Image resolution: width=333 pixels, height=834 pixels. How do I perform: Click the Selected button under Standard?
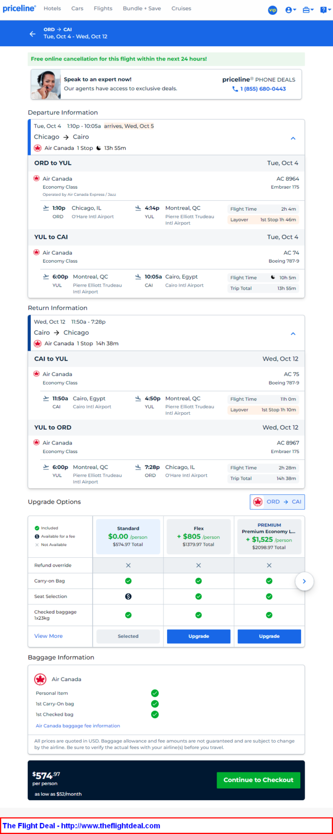pos(128,636)
